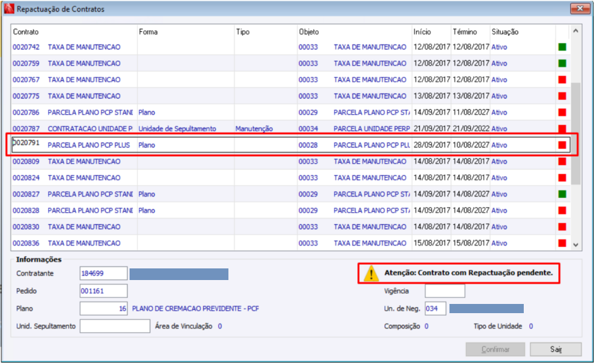This screenshot has width=595, height=364.
Task: Click the Tipo de Unidade value 0
Action: click(x=531, y=326)
